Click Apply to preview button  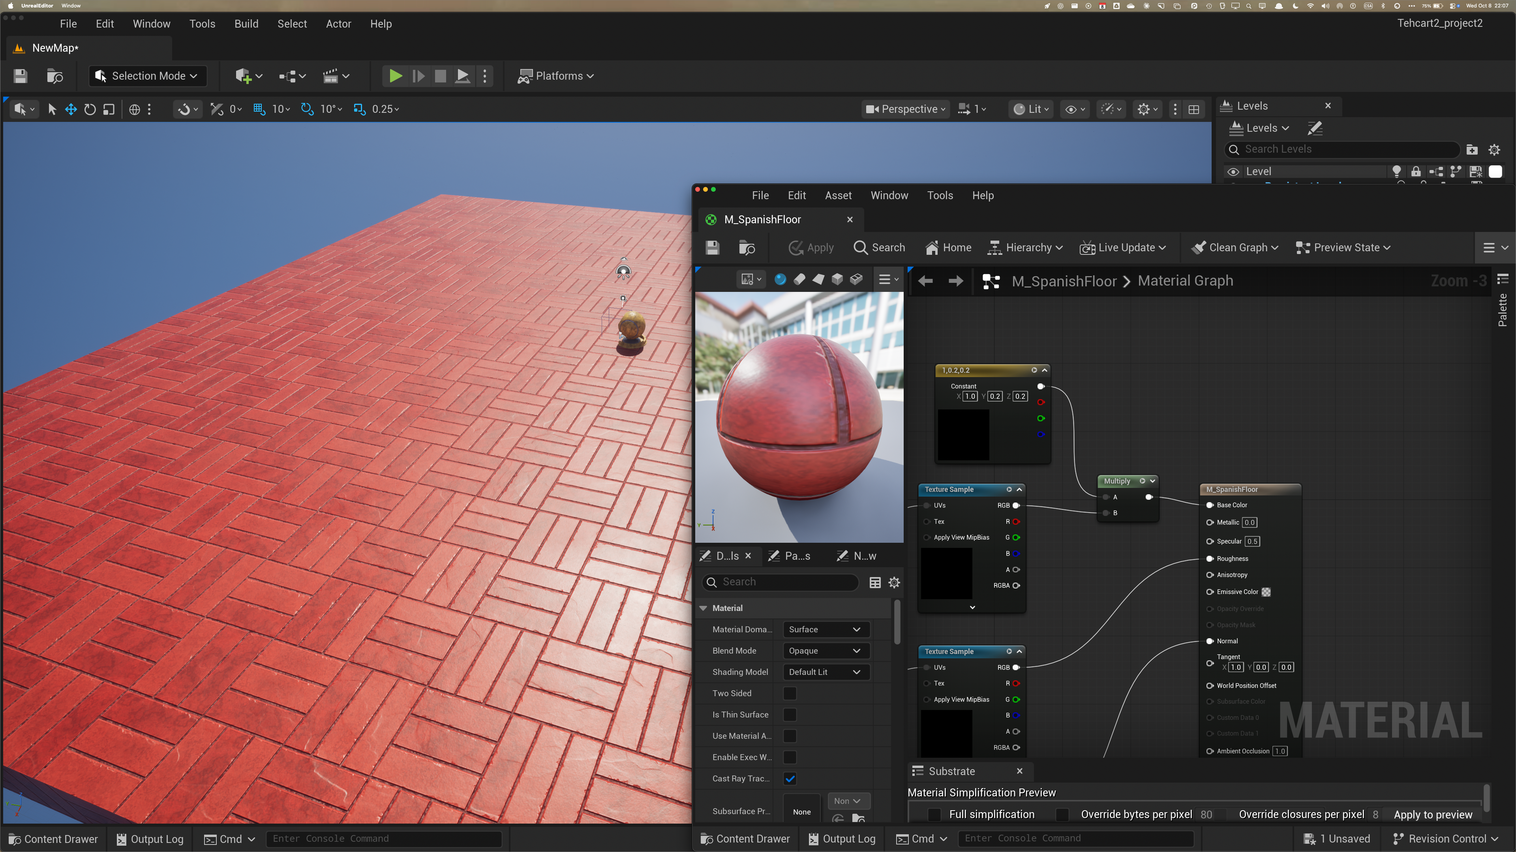click(1433, 815)
